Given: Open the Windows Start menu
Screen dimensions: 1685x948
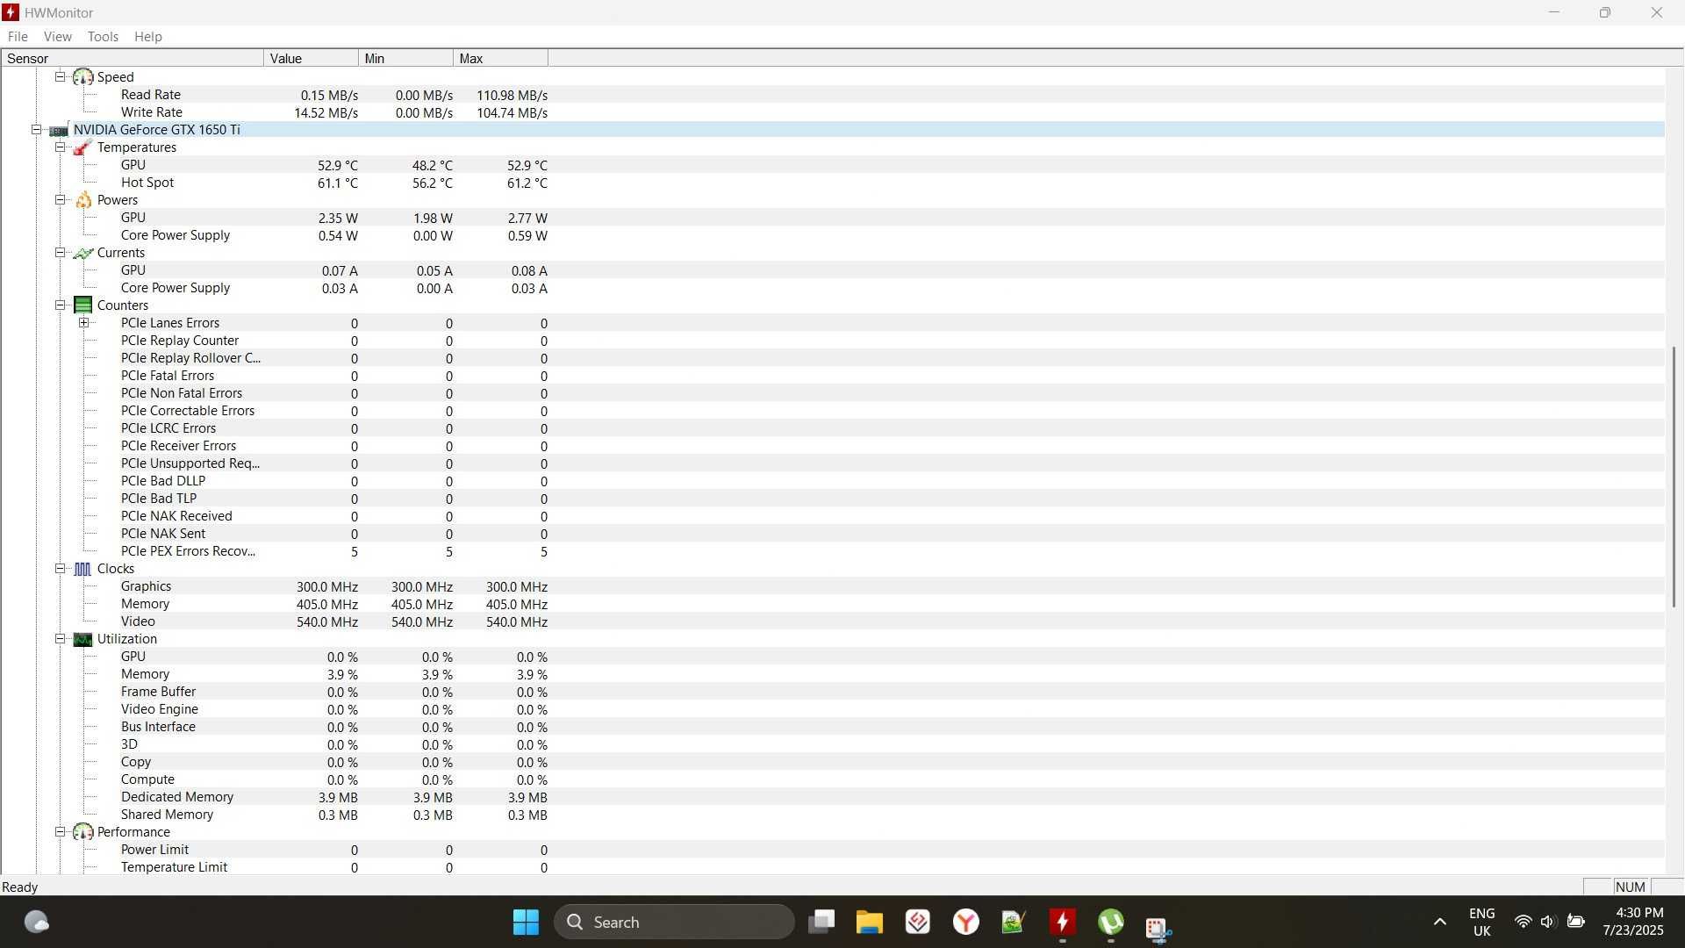Looking at the screenshot, I should click(526, 923).
